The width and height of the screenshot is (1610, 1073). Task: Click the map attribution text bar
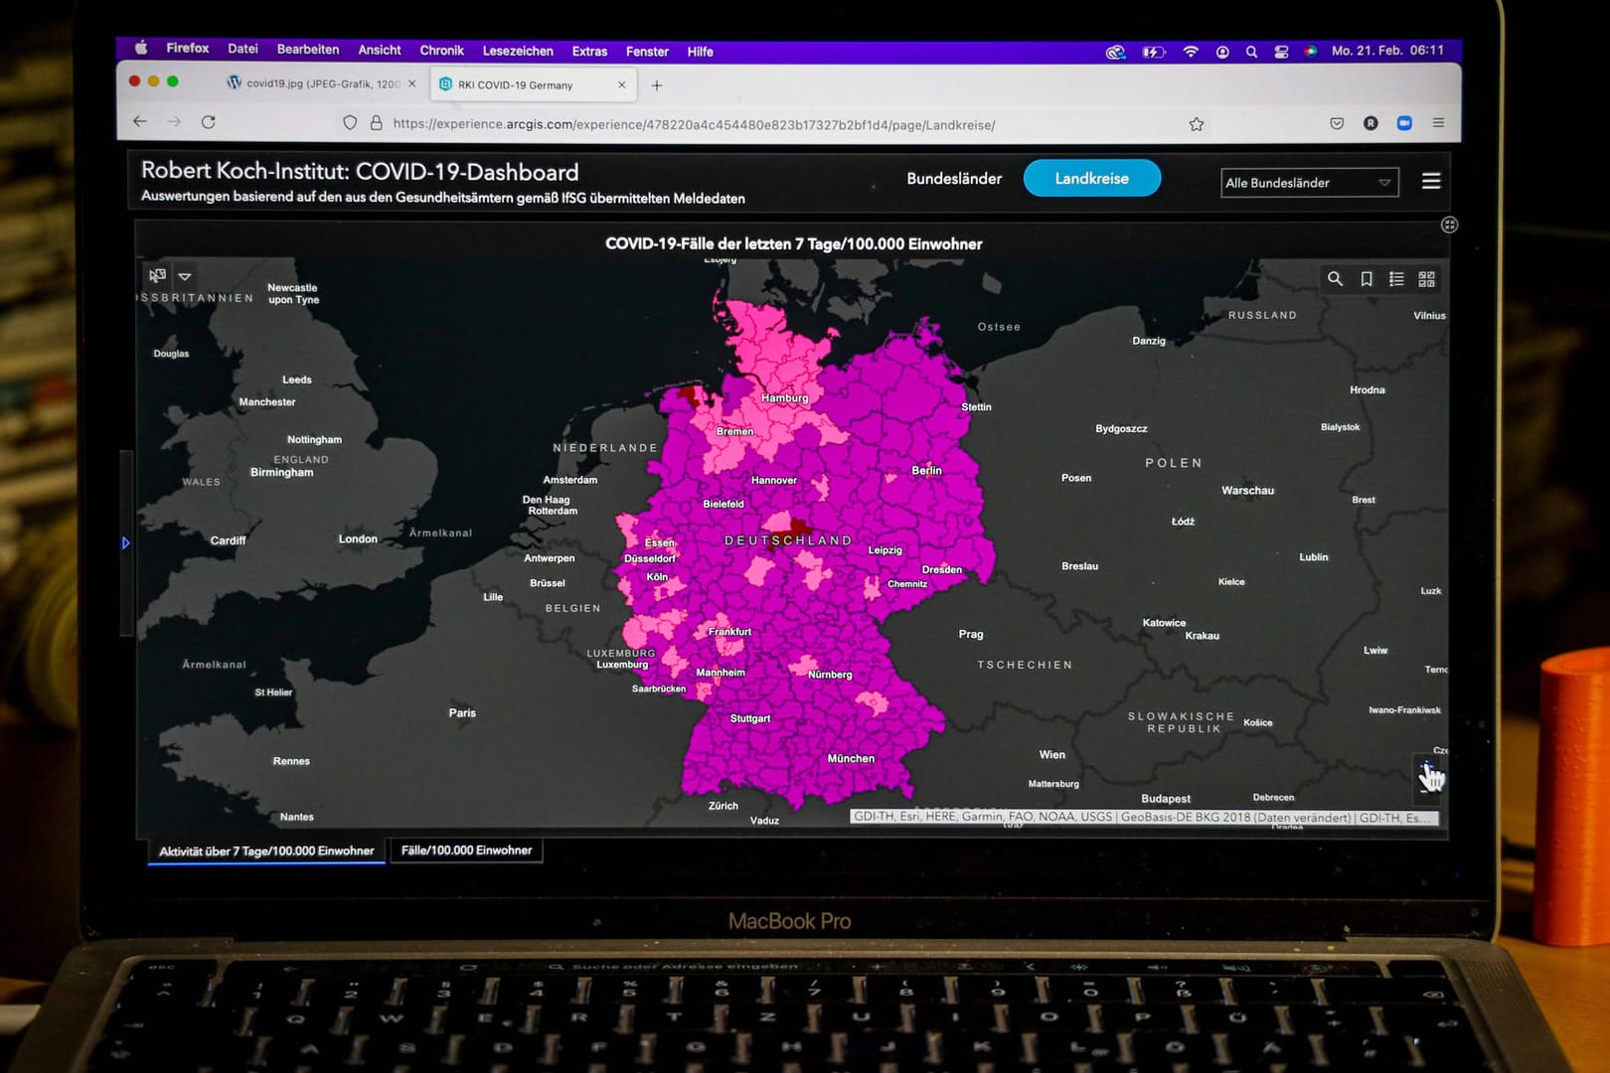1144,817
